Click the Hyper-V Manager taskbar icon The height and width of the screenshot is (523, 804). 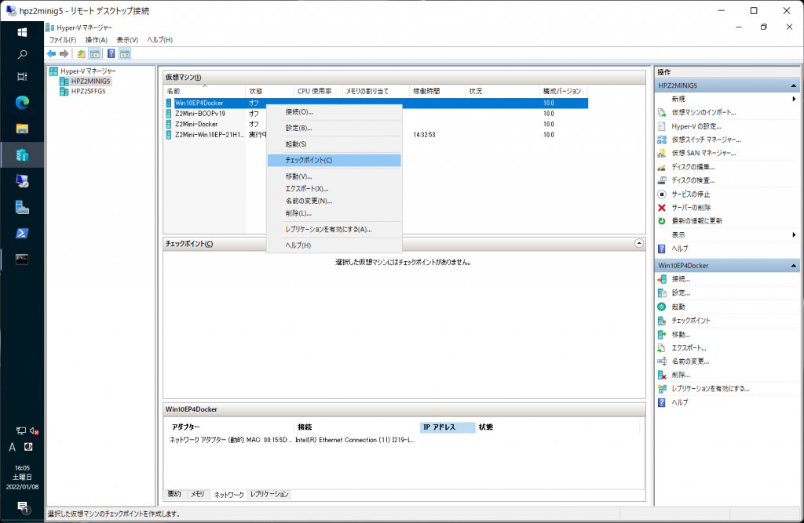[22, 155]
